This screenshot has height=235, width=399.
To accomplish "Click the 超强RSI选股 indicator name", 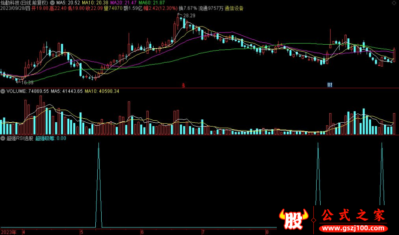I will coord(20,139).
